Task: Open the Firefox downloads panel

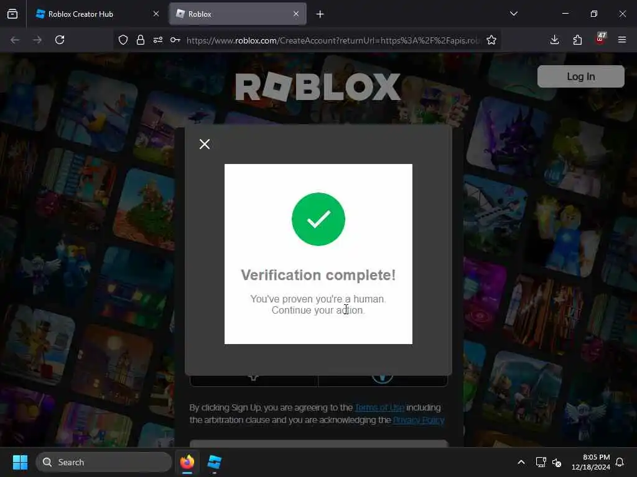Action: tap(554, 40)
